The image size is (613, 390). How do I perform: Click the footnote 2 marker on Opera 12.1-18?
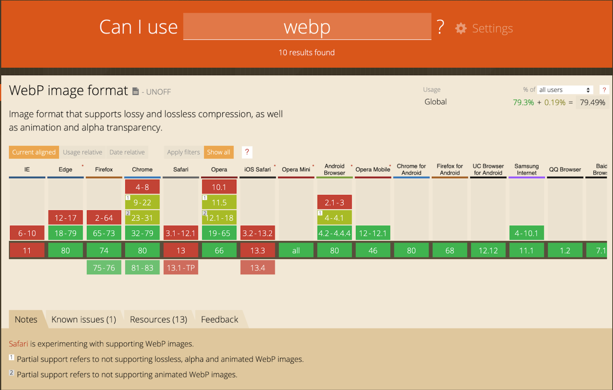click(x=205, y=213)
